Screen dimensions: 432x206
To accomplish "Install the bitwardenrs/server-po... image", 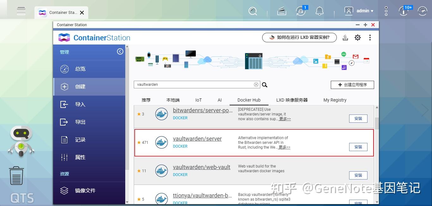I will click(x=358, y=119).
